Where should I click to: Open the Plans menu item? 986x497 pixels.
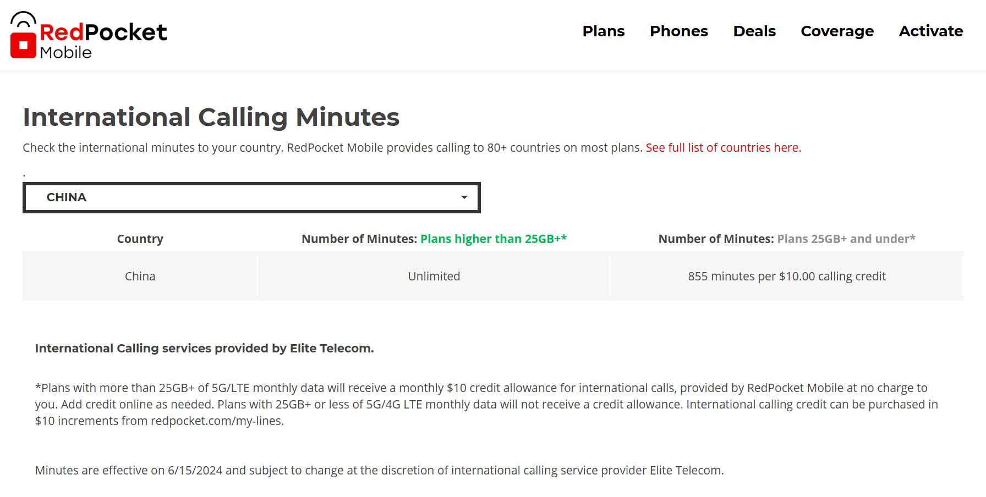(604, 31)
